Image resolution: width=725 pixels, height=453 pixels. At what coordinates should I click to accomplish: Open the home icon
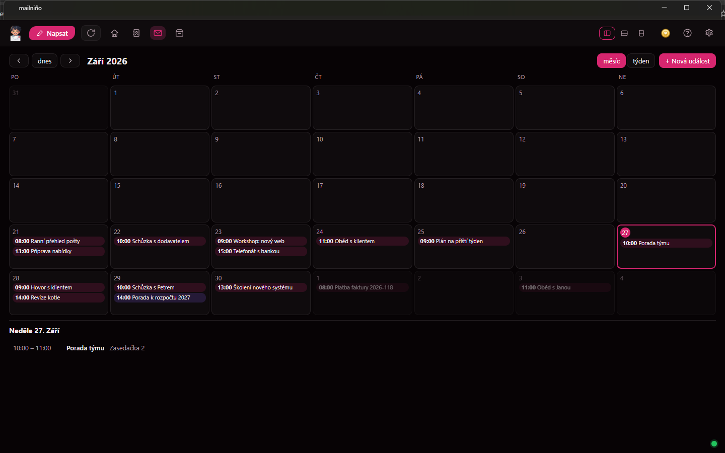[x=114, y=33]
